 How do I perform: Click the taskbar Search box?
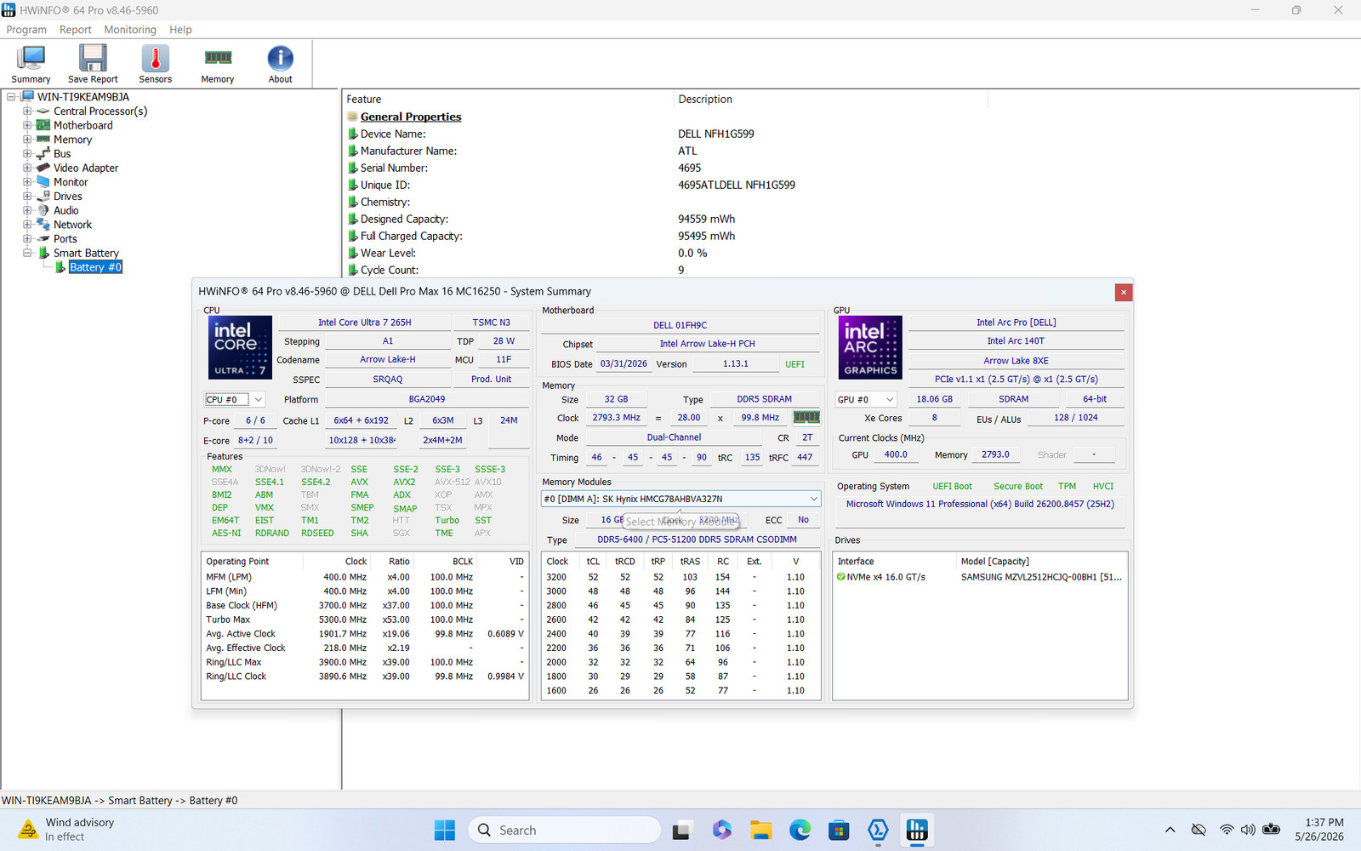[564, 831]
